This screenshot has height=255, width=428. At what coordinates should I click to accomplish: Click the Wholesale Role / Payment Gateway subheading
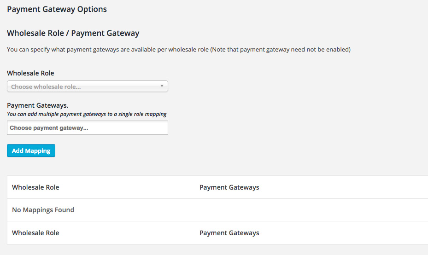pos(73,33)
